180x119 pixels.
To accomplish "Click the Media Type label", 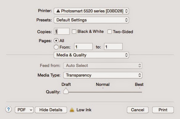I will (x=49, y=75).
